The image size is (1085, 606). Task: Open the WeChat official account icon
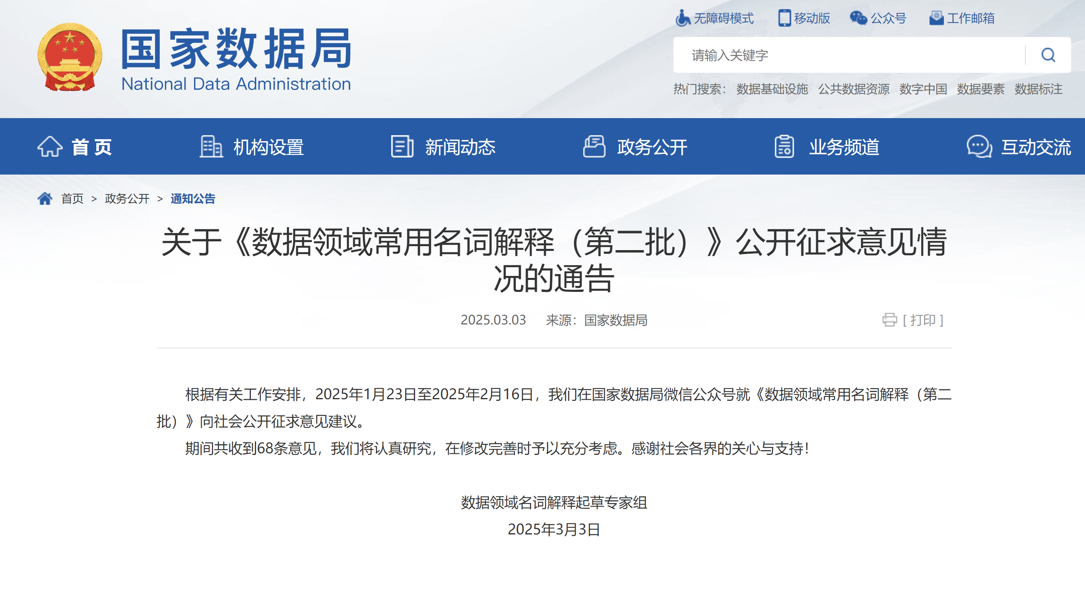point(858,18)
